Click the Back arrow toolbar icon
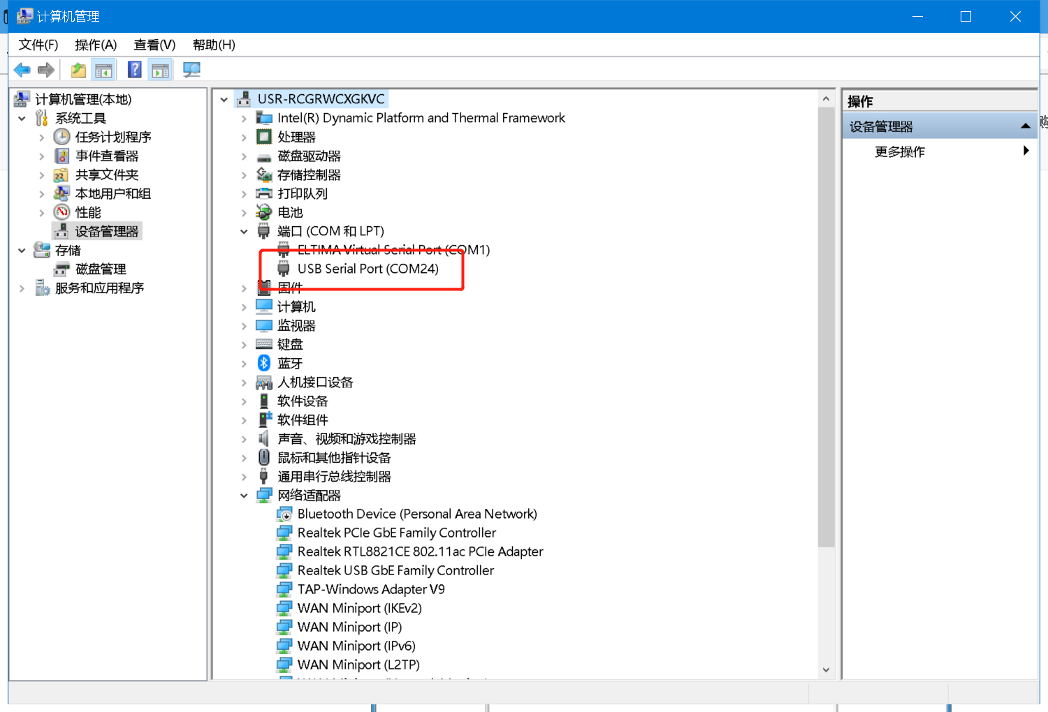Image resolution: width=1048 pixels, height=712 pixels. [x=22, y=70]
